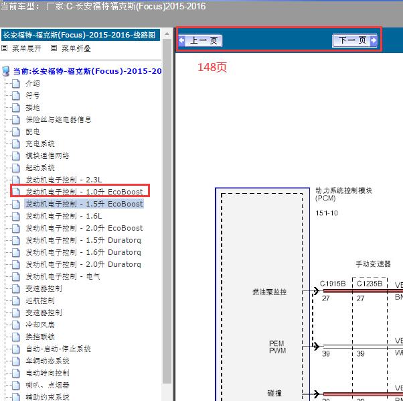Viewport: 403px width, 401px height.
Task: Open the 充电系统 tree item
Action: click(x=40, y=144)
